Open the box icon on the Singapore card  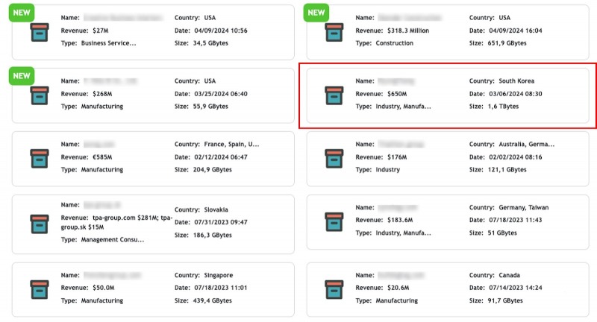(39, 286)
